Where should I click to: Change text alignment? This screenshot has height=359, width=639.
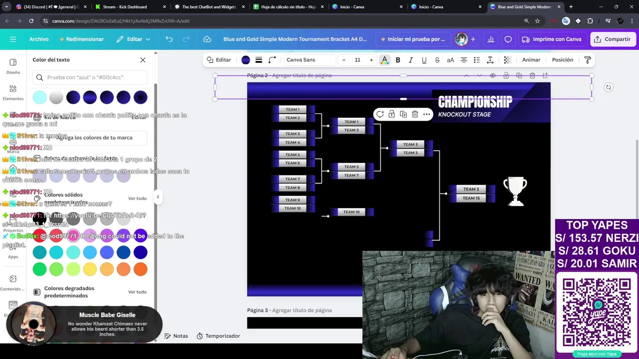click(464, 60)
